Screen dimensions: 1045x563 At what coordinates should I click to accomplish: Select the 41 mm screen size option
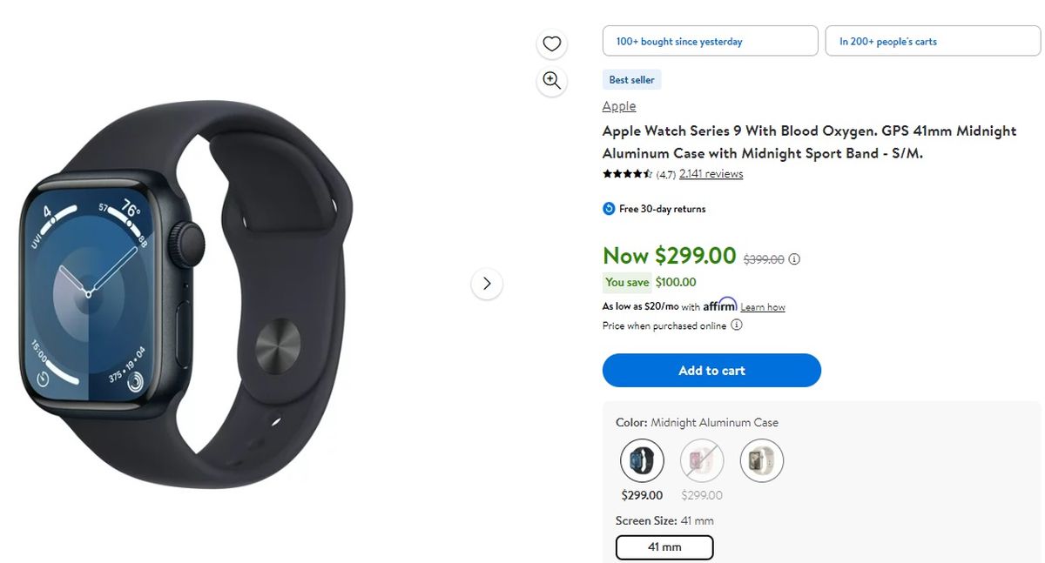click(x=664, y=547)
